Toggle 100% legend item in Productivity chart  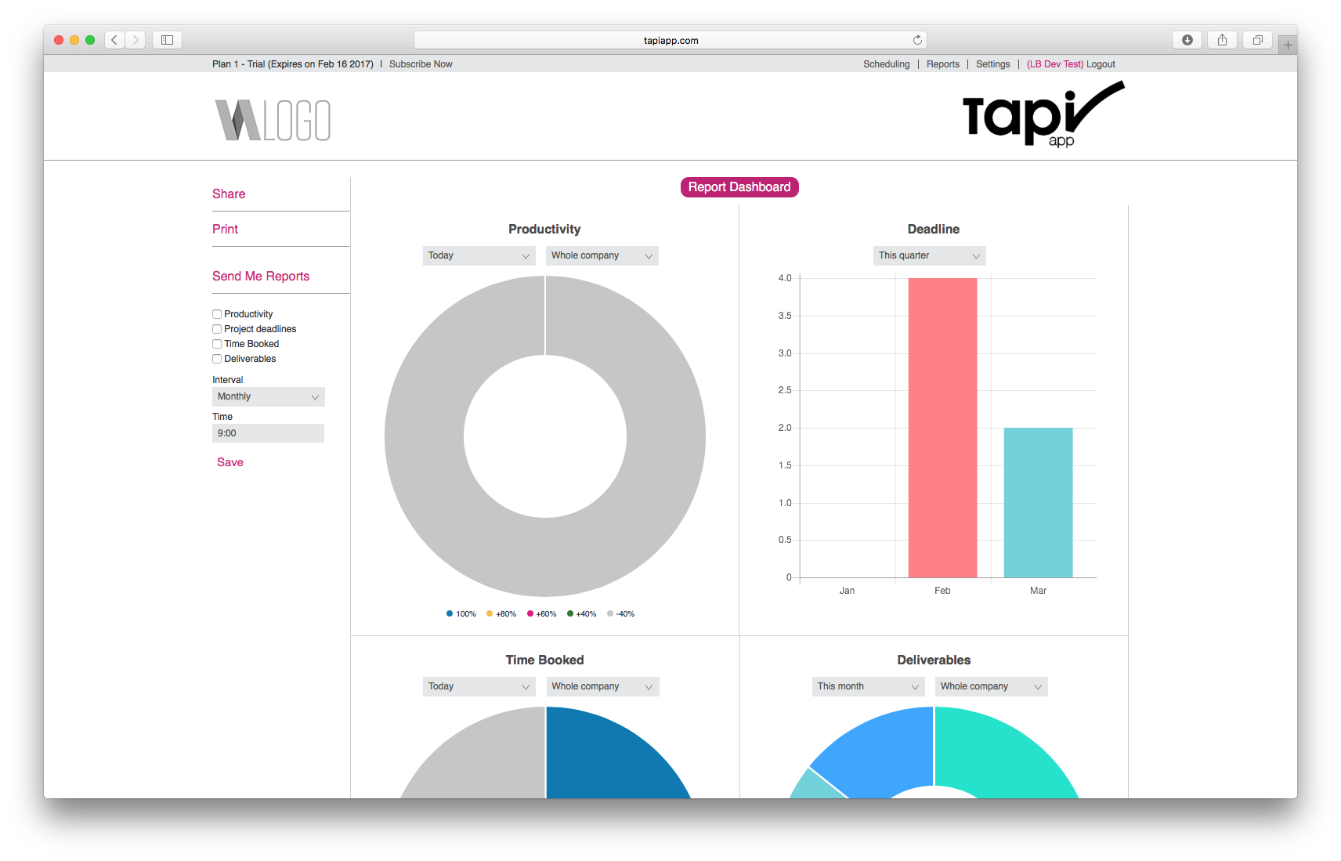point(461,614)
